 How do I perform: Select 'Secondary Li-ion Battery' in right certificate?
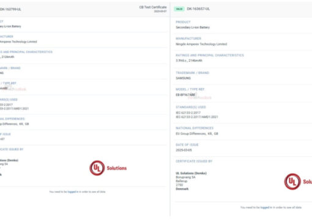(x=193, y=27)
